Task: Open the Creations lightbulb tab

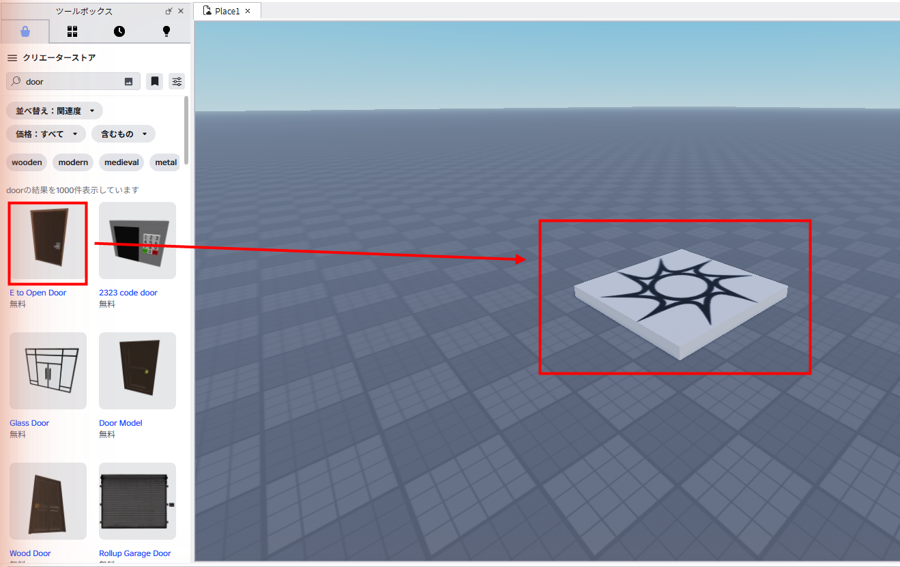Action: coord(166,31)
